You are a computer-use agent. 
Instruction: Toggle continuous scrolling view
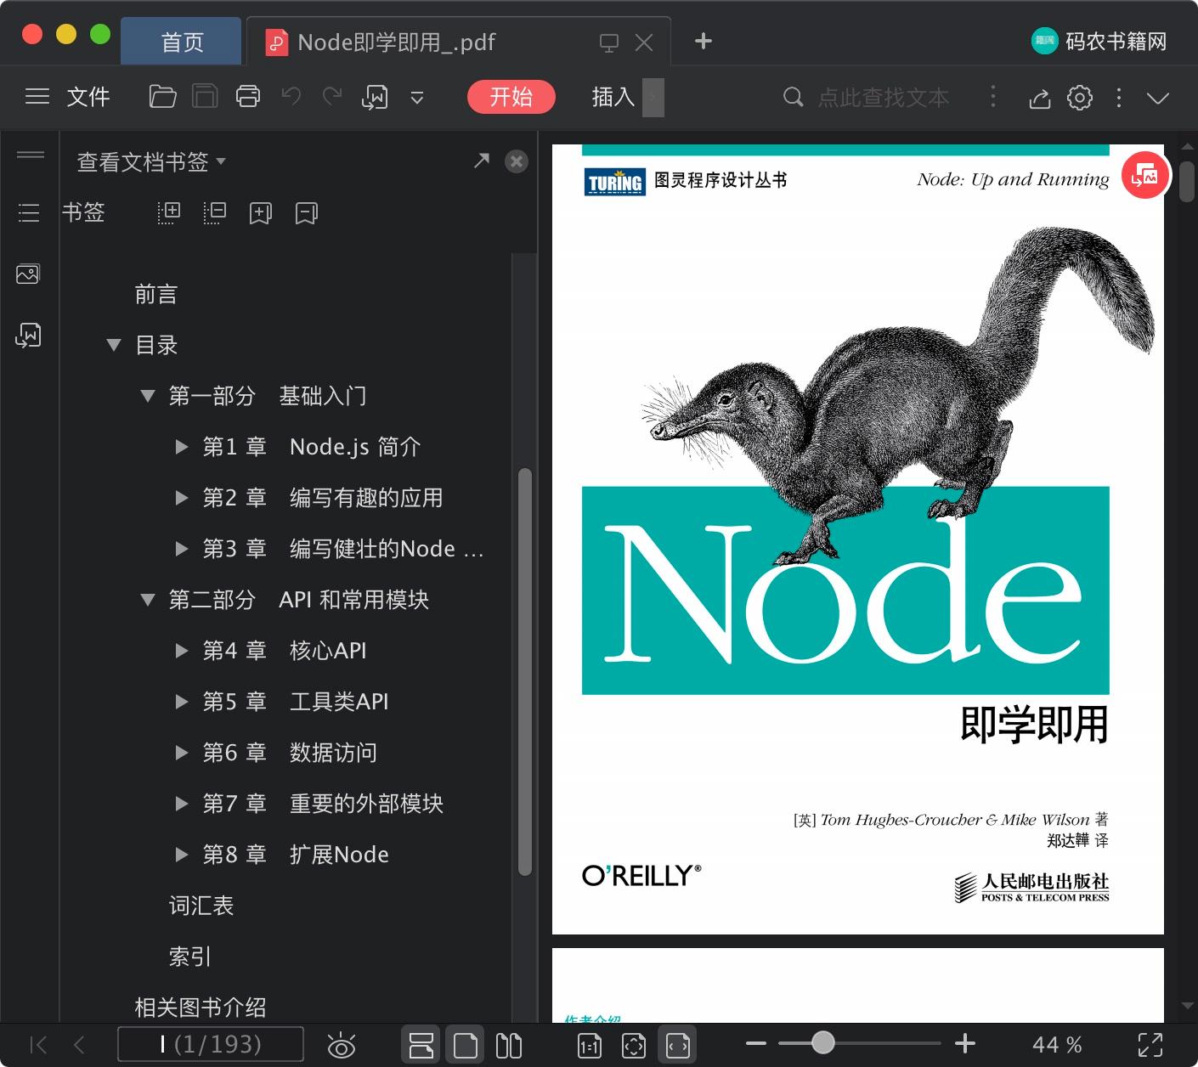point(421,1045)
